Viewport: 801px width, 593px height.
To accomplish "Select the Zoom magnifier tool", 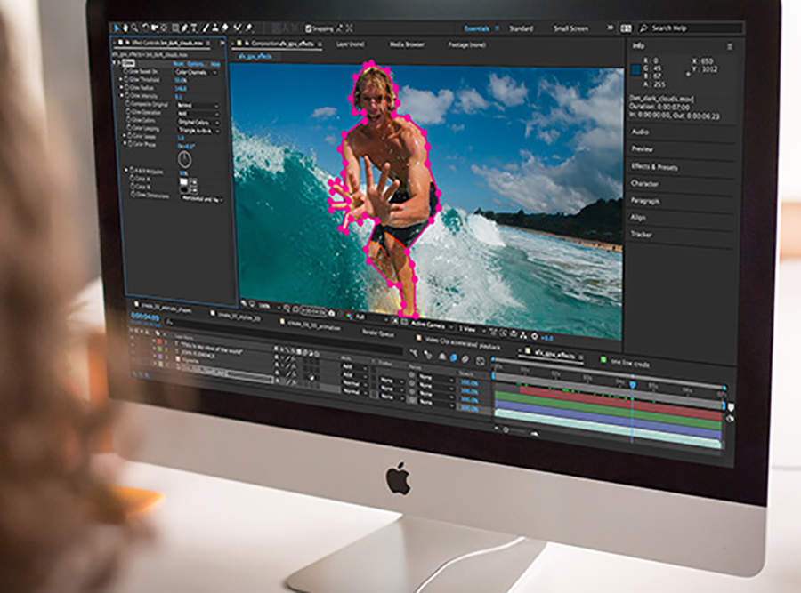I will pyautogui.click(x=134, y=28).
